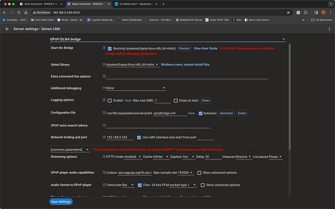Image resolution: width=335 pixels, height=209 pixels.
Task: Open the View User Guide link
Action: 205,48
